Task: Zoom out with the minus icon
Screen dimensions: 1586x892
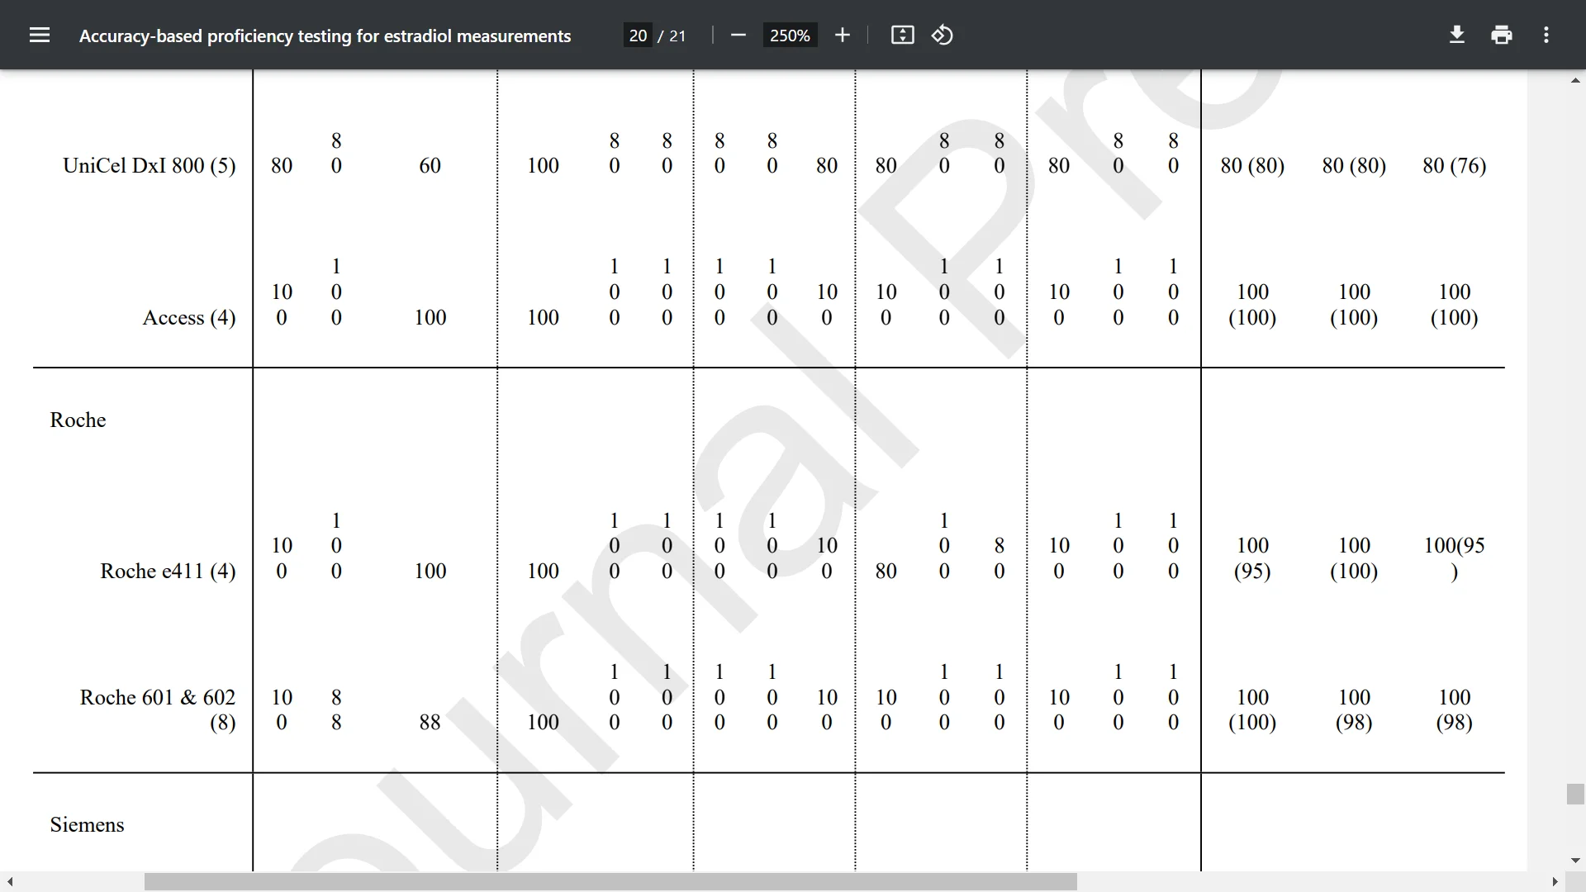Action: tap(738, 35)
